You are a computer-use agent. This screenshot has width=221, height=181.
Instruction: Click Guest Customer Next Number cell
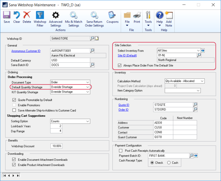point(185,137)
